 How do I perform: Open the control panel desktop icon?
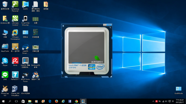(x=25, y=34)
